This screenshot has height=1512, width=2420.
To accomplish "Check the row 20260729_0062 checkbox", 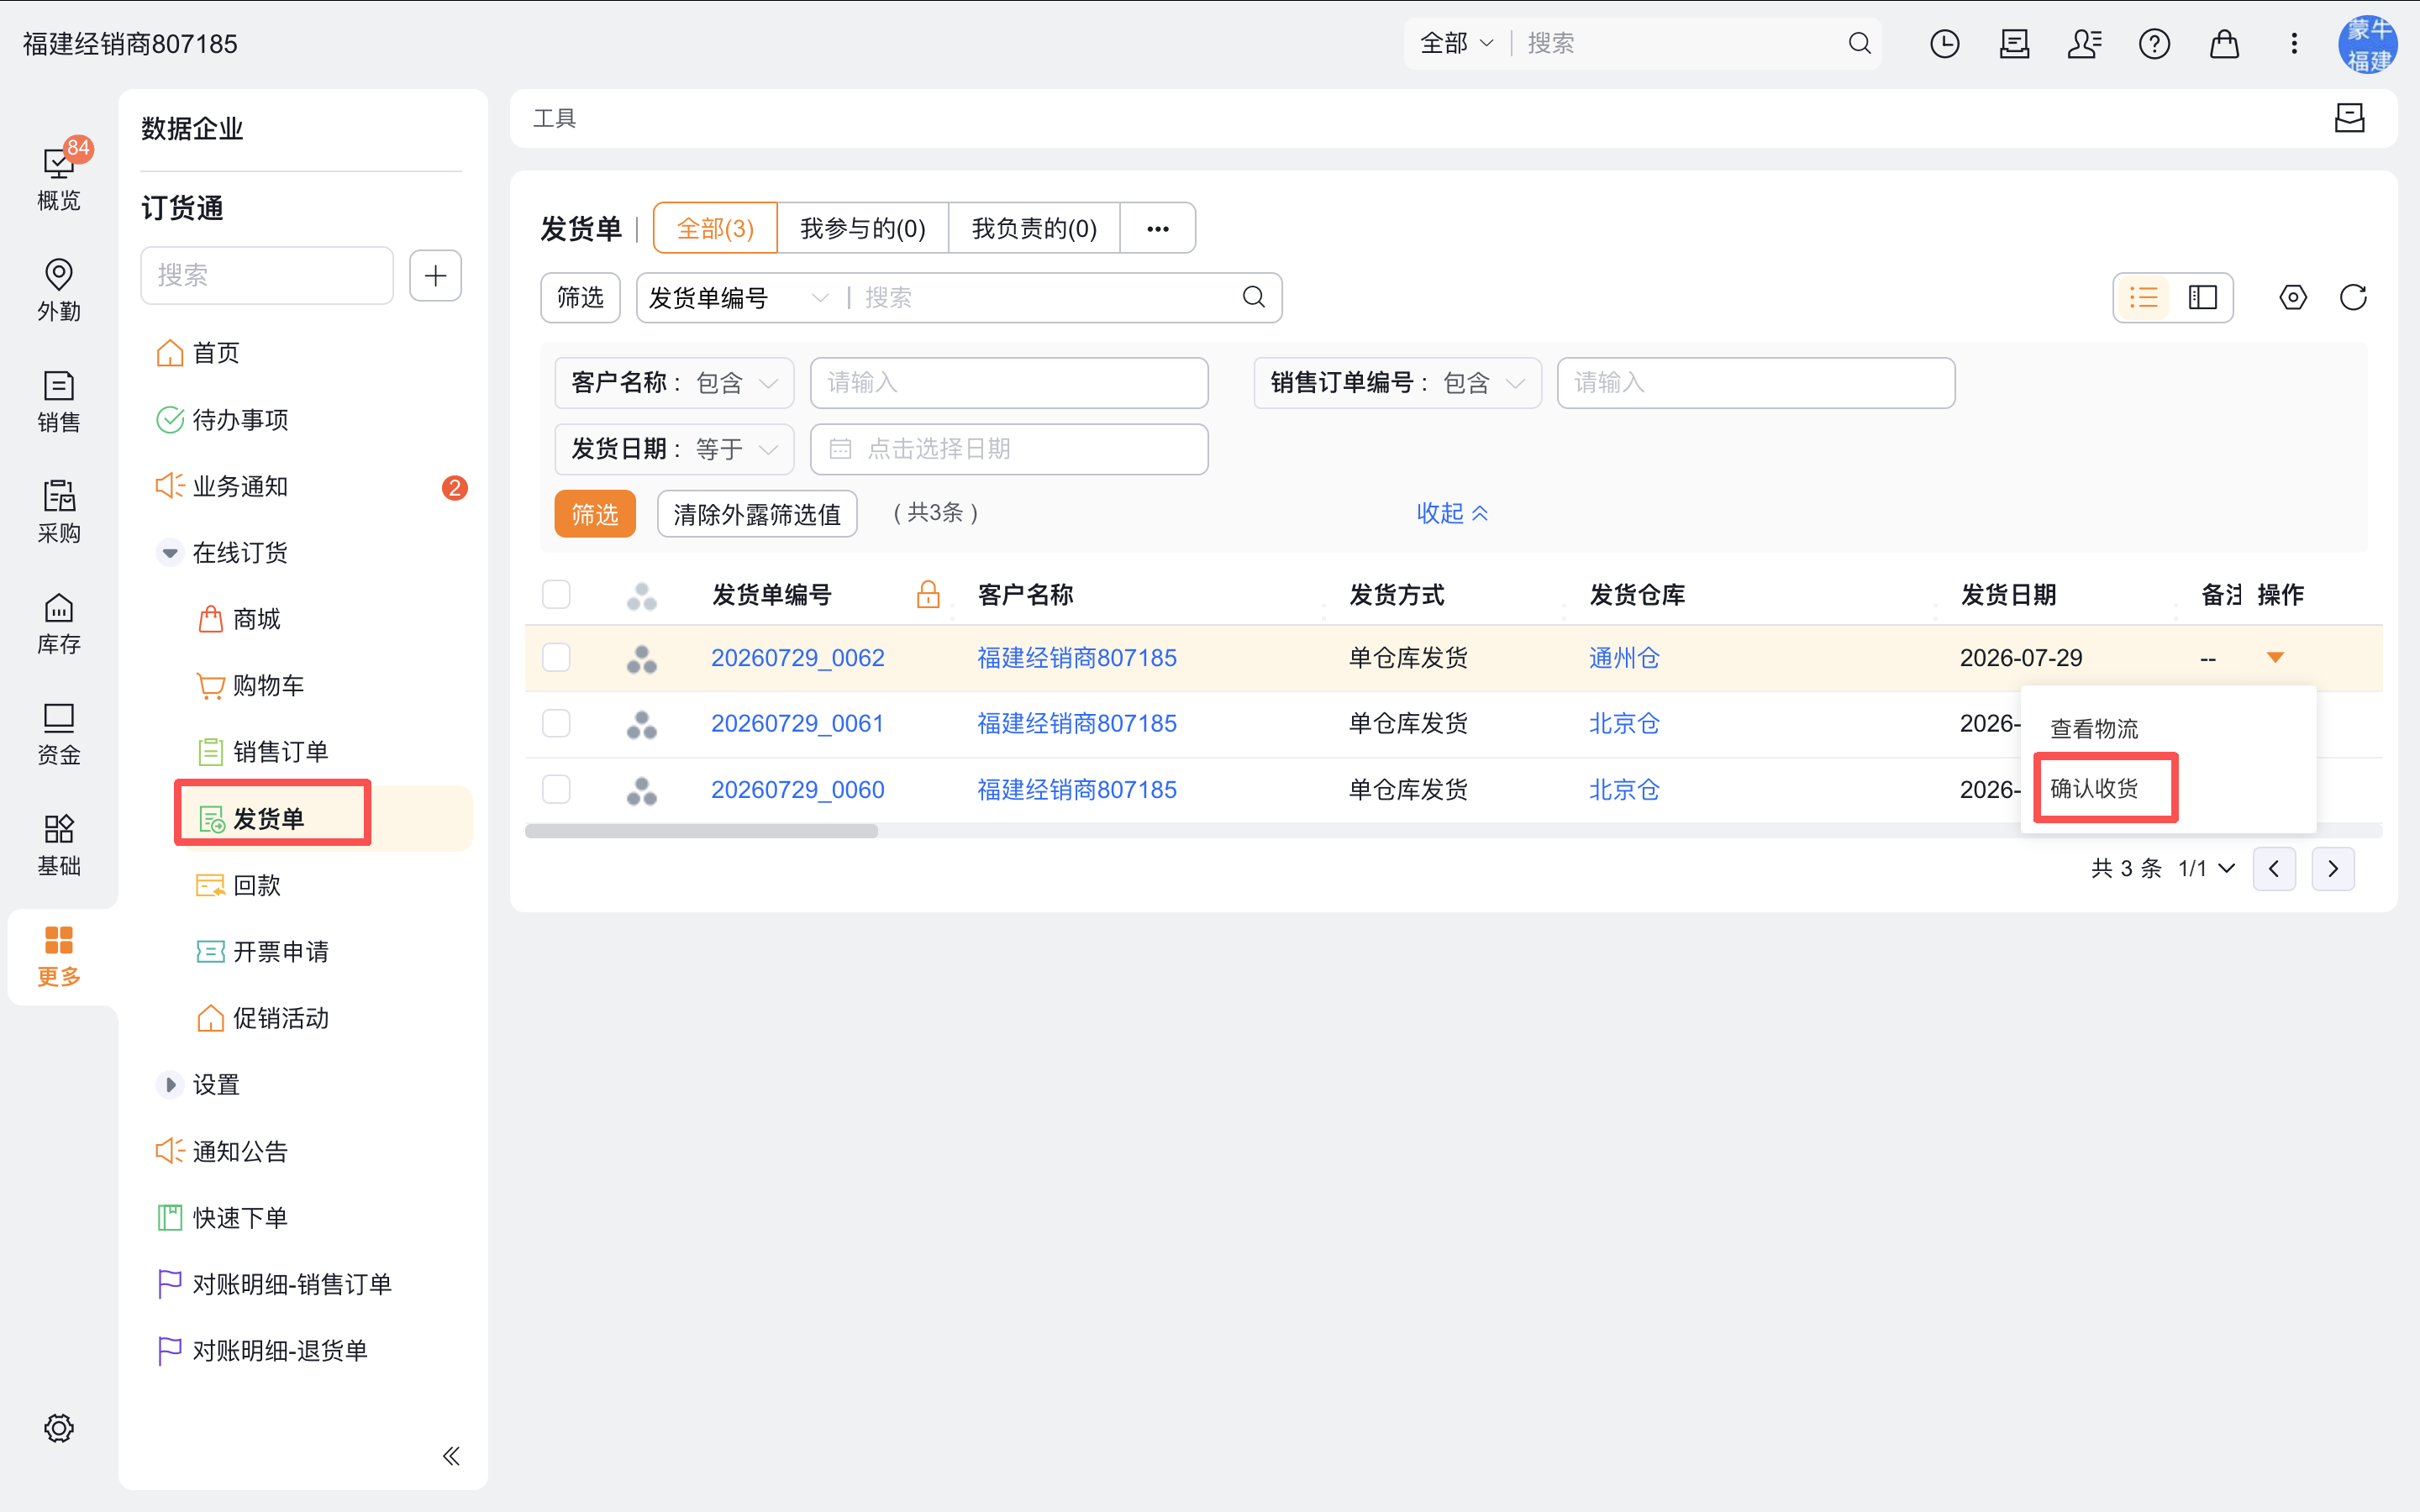I will [556, 657].
